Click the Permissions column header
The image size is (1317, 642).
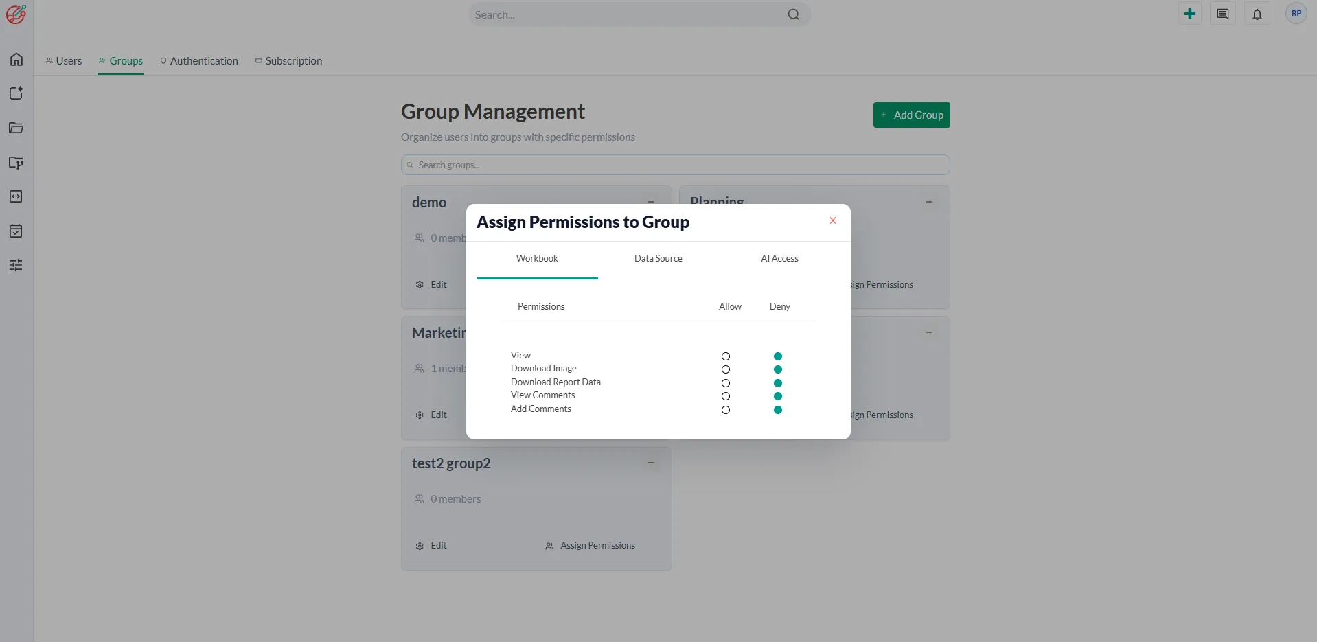pos(541,307)
